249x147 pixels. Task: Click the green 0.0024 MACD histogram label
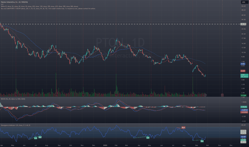244,107
